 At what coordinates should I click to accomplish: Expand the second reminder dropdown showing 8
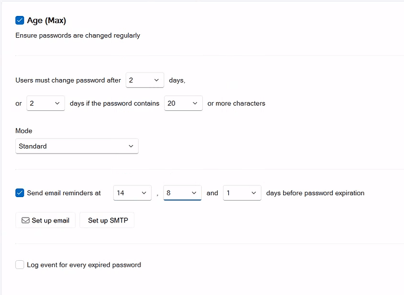tap(182, 193)
